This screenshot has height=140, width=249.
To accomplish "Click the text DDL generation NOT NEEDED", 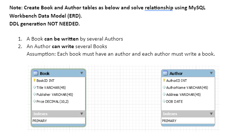I will pos(45,24).
